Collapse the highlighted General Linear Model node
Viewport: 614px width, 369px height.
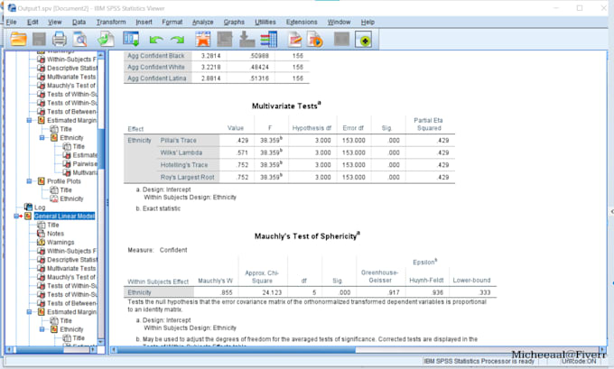16,216
